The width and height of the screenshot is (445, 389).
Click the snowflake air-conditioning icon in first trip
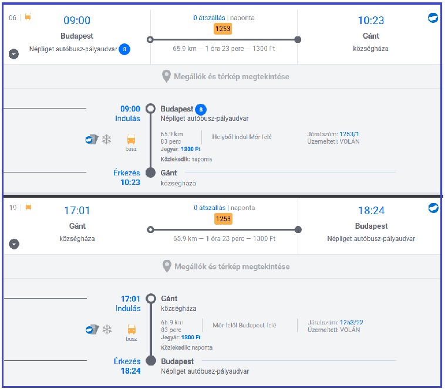107,139
